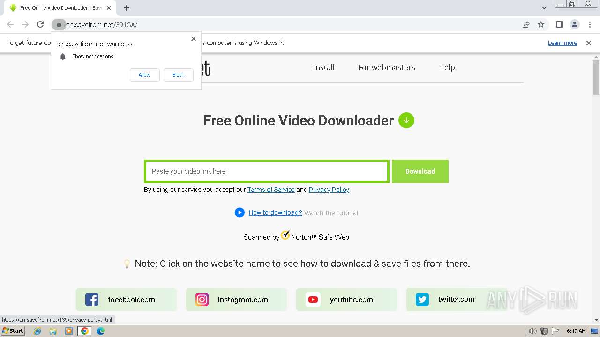600x337 pixels.
Task: Click the bell icon in the notification popup
Action: coord(63,56)
